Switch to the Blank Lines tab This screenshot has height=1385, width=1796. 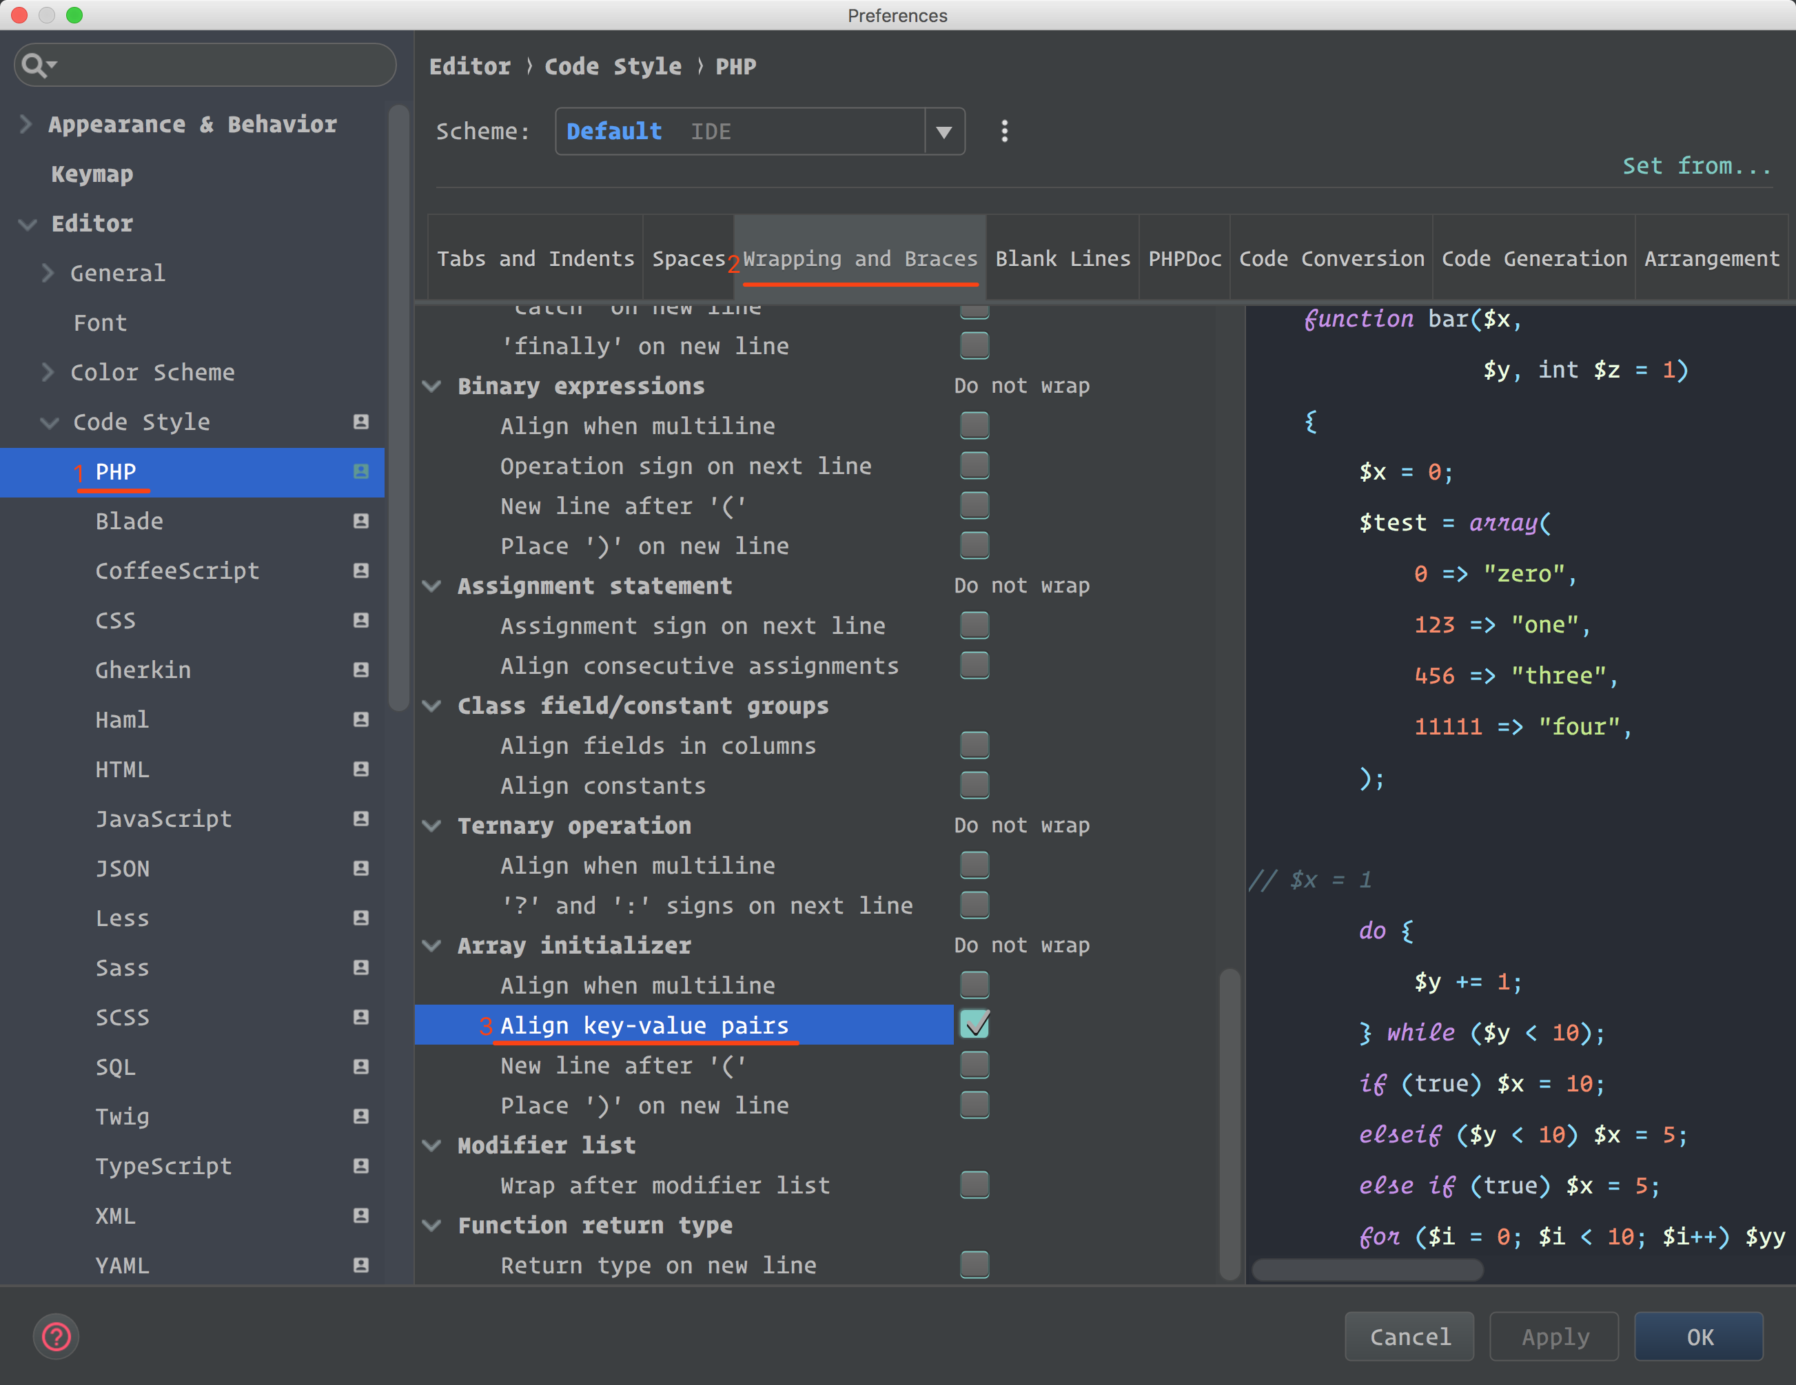pyautogui.click(x=1061, y=259)
